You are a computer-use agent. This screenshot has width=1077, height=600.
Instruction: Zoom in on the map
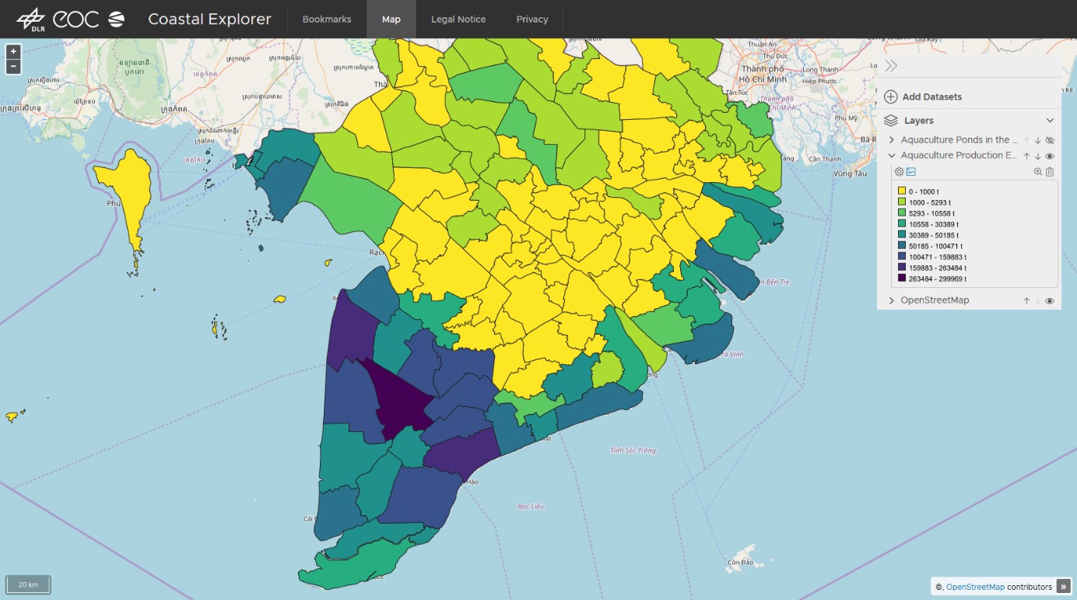pos(13,51)
